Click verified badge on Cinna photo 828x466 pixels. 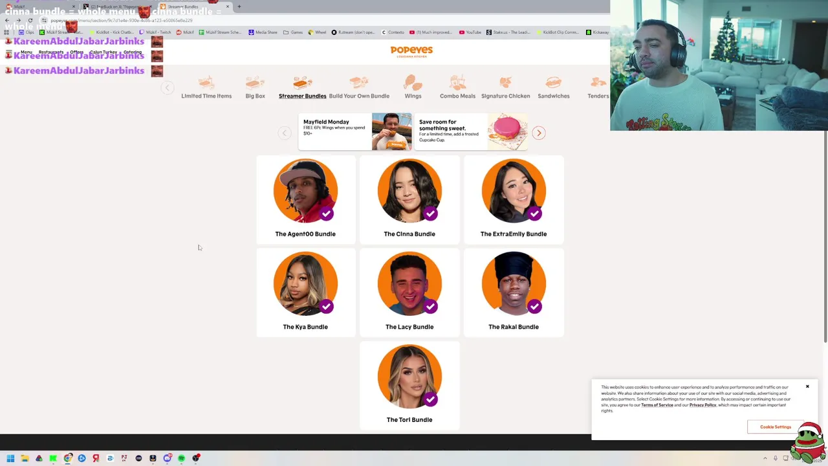click(x=430, y=213)
